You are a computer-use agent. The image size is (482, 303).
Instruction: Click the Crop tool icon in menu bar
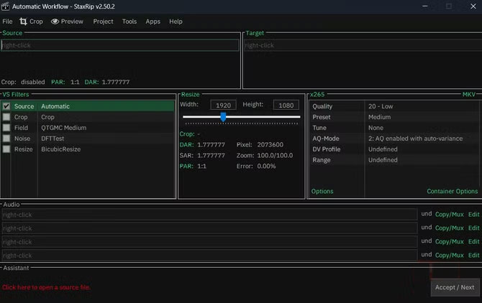(x=23, y=22)
